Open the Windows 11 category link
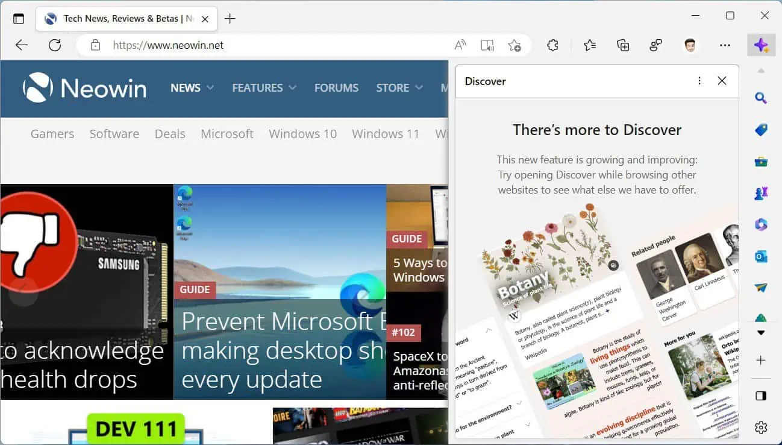This screenshot has height=445, width=782. (386, 134)
